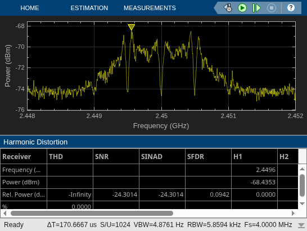Select the SFDR column header

pyautogui.click(x=208, y=156)
